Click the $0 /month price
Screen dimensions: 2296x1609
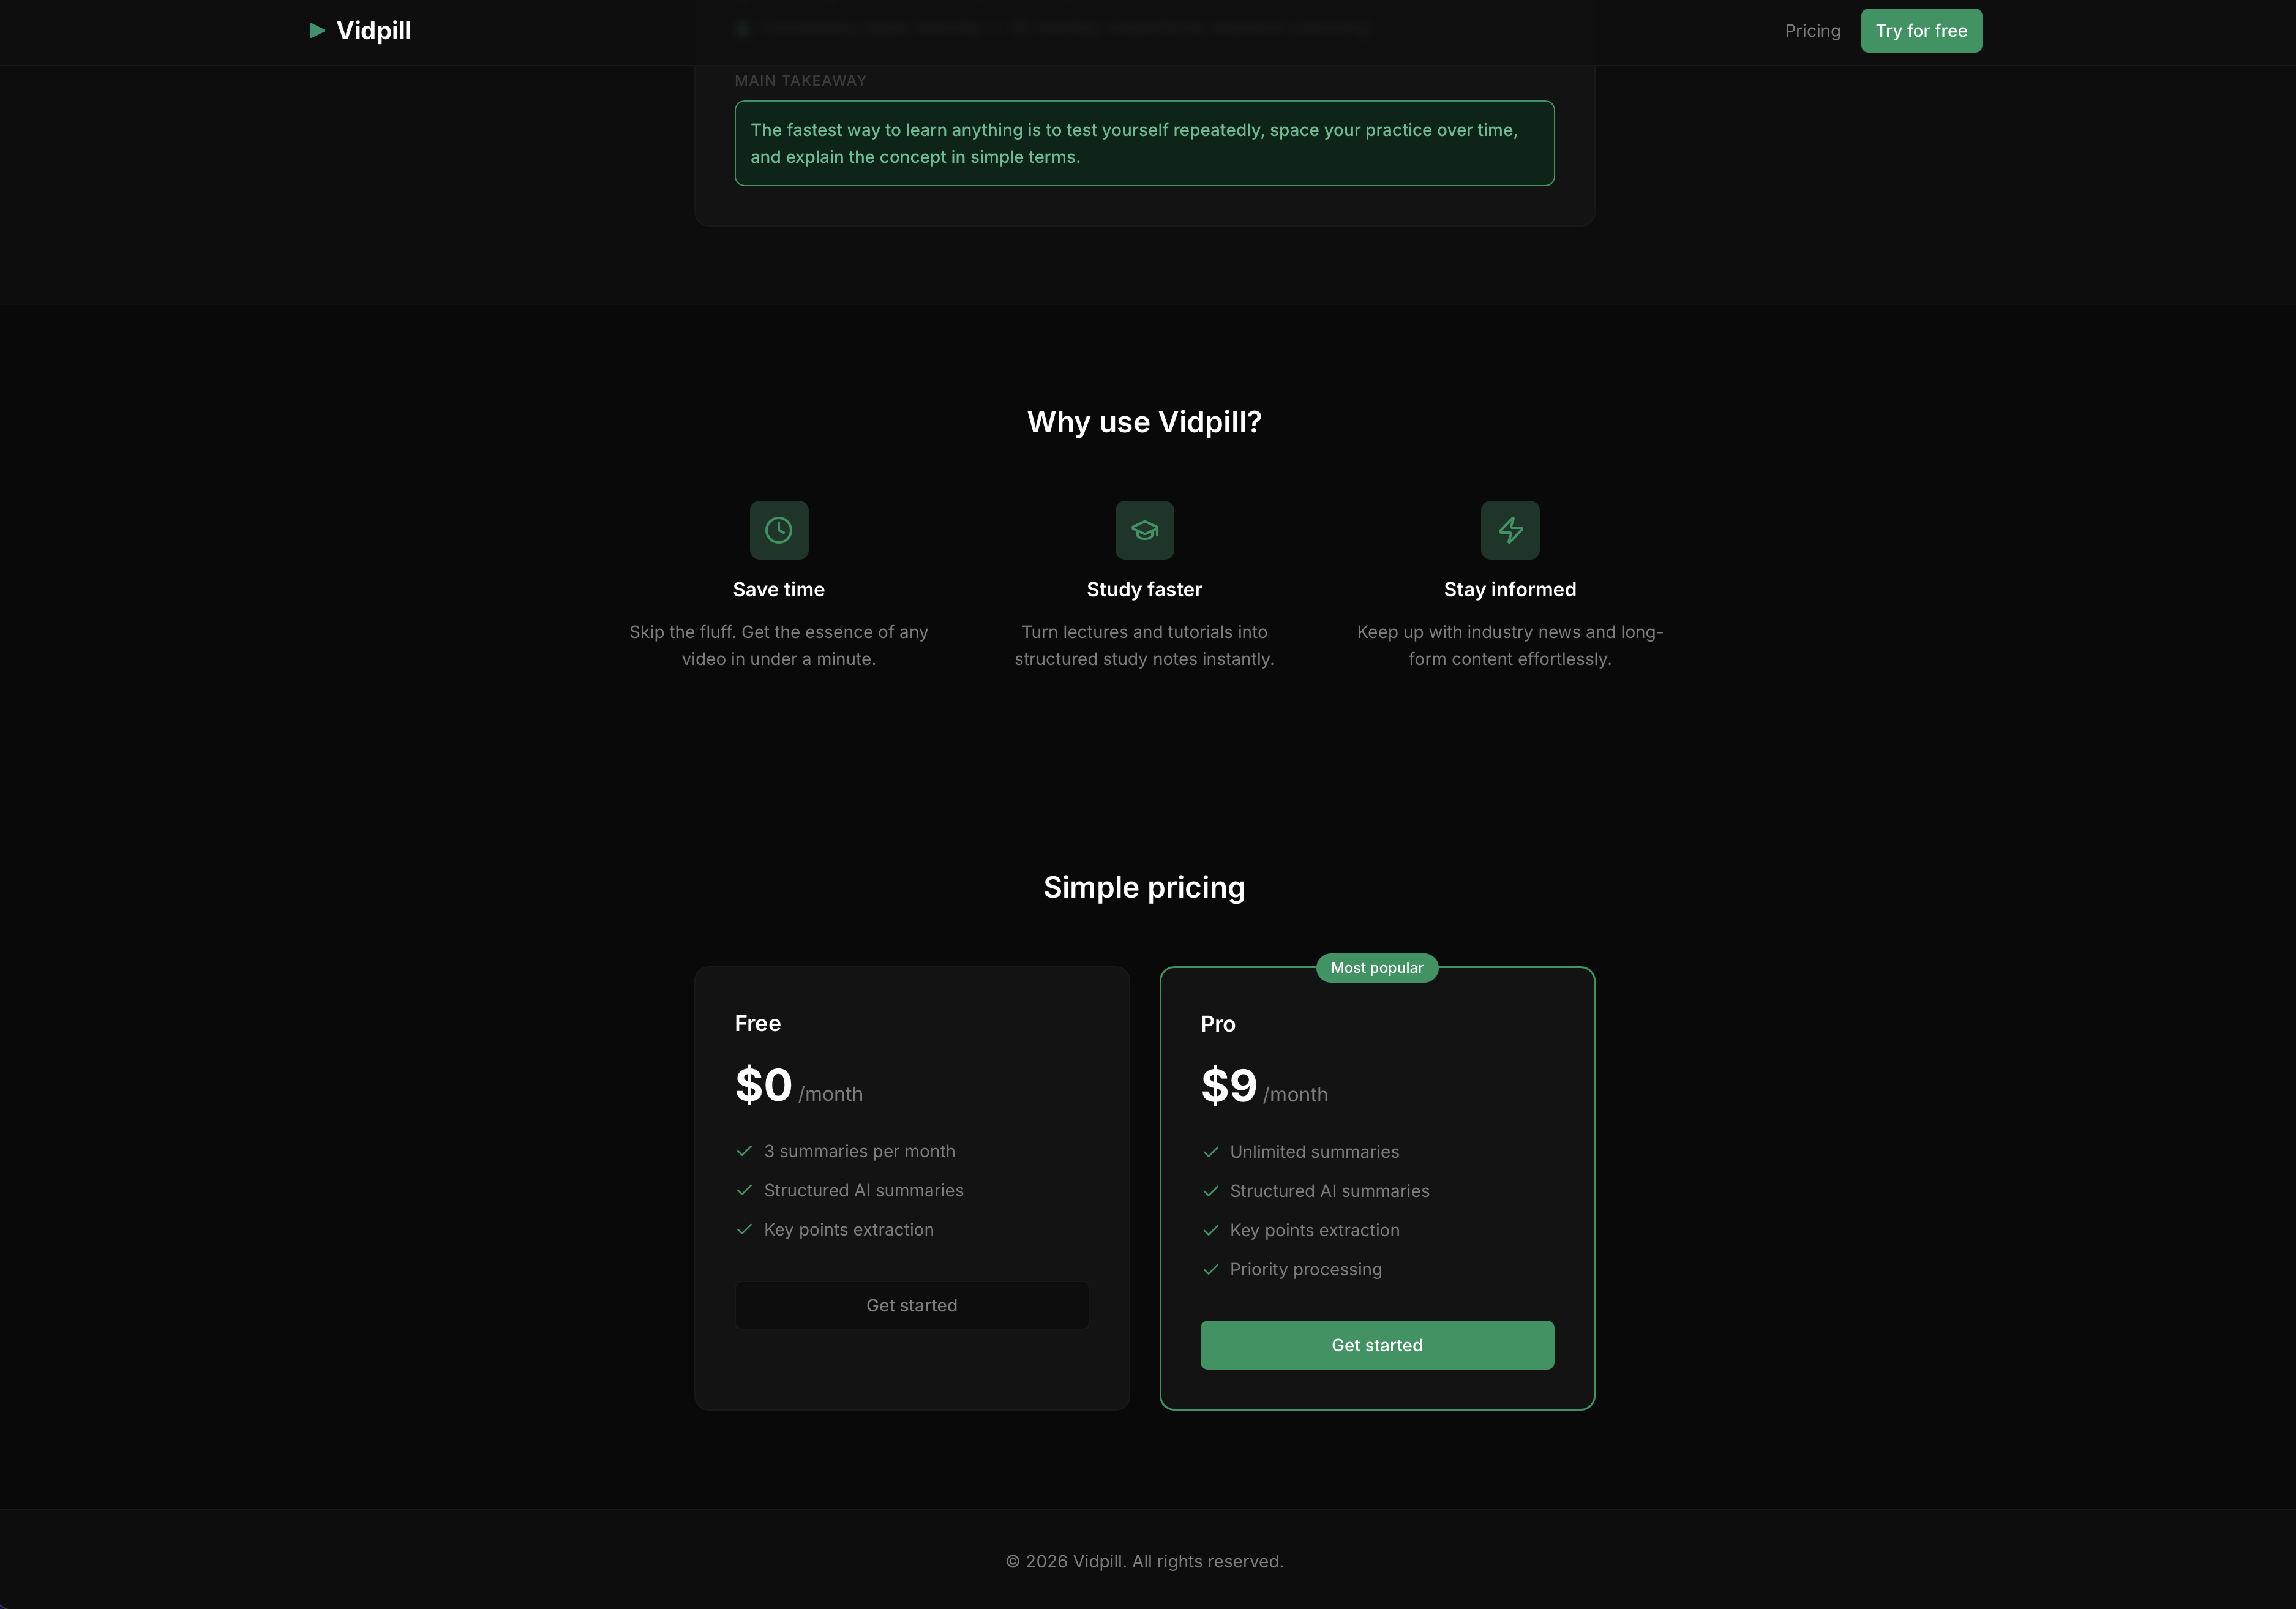pyautogui.click(x=799, y=1086)
